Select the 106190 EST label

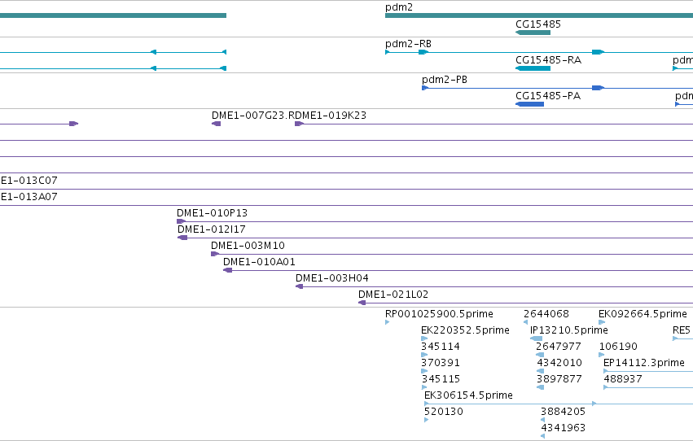[x=618, y=347]
